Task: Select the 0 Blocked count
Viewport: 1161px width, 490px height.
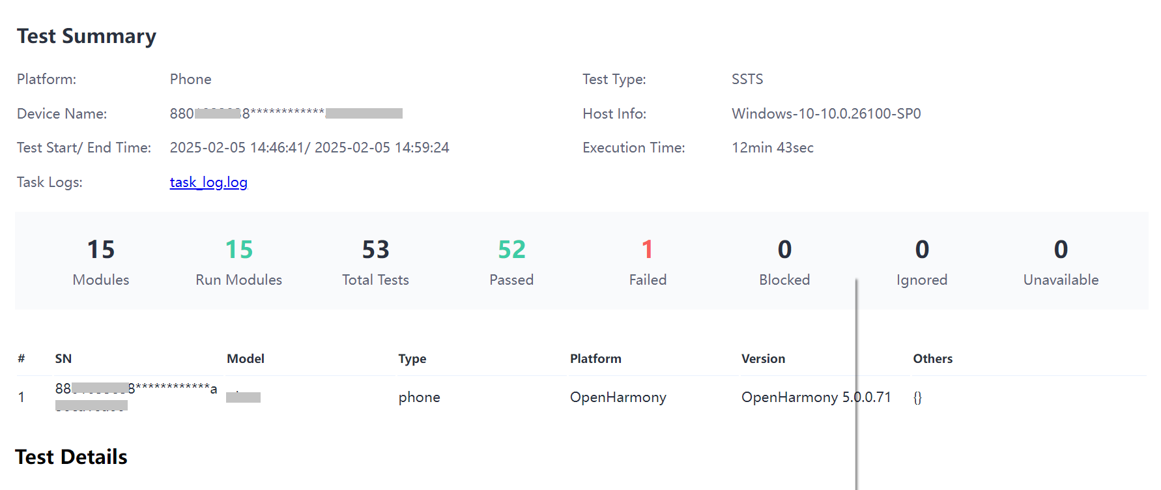Action: click(x=784, y=250)
